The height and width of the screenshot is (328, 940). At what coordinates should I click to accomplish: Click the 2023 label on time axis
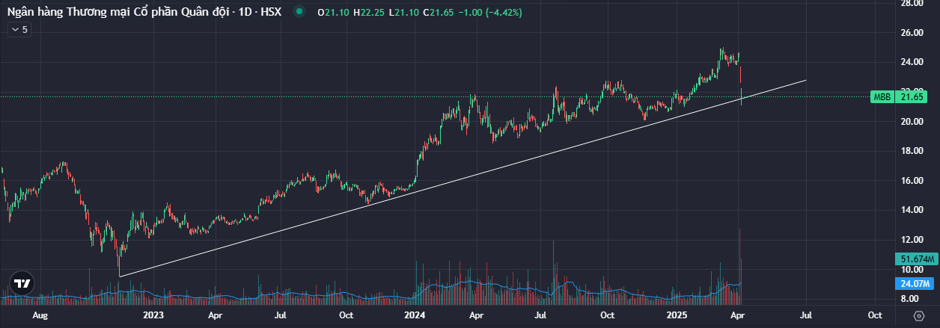coord(153,316)
